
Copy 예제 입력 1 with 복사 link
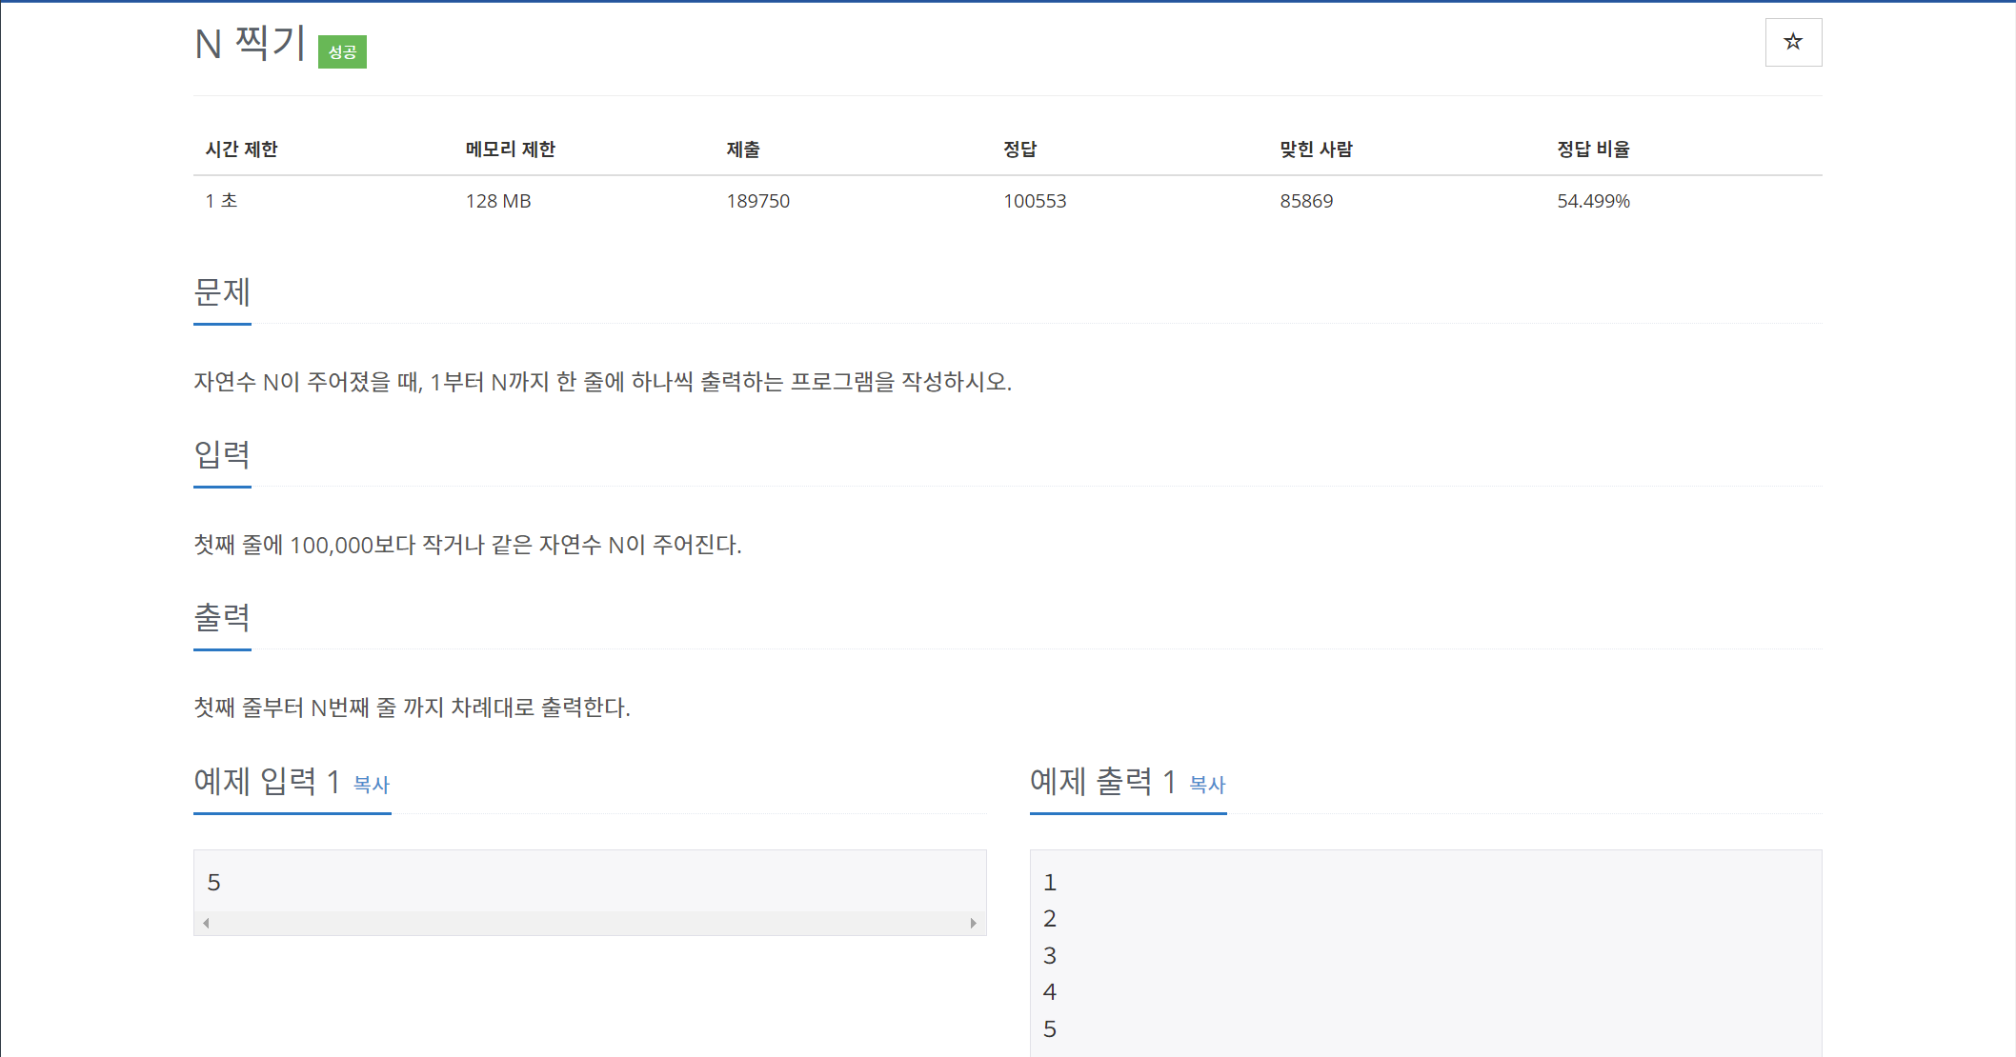coord(371,785)
